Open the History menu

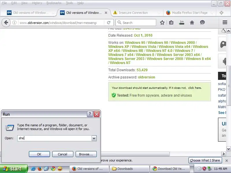coord(37,3)
